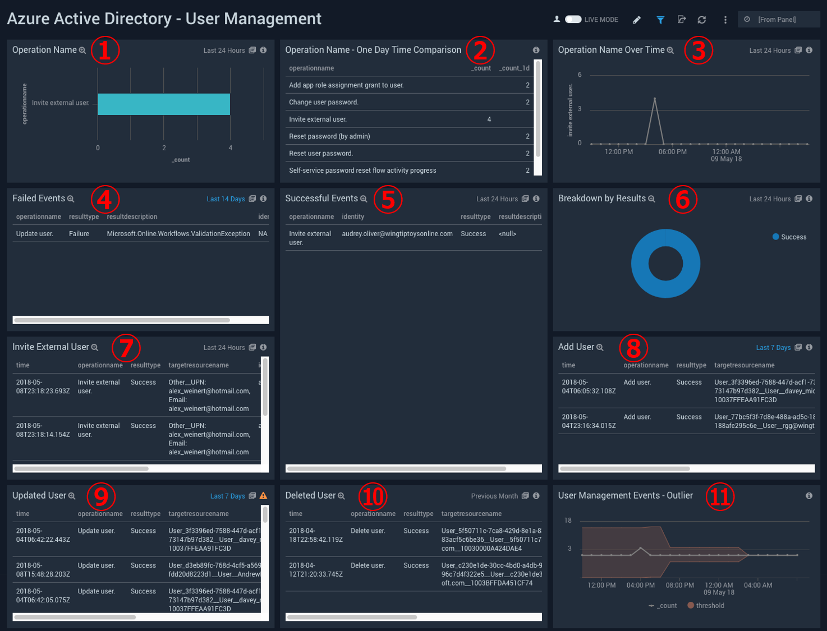This screenshot has height=631, width=827.
Task: Click magnifier next to Add User title
Action: [x=600, y=348]
